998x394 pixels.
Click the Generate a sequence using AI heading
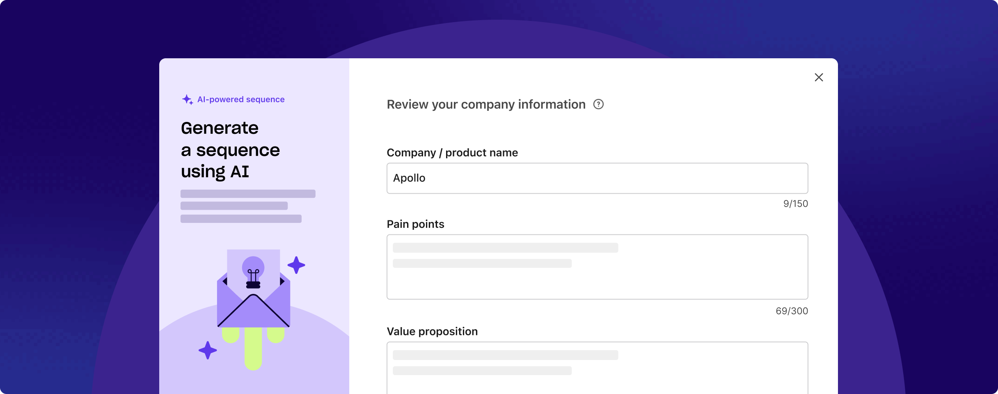click(230, 149)
